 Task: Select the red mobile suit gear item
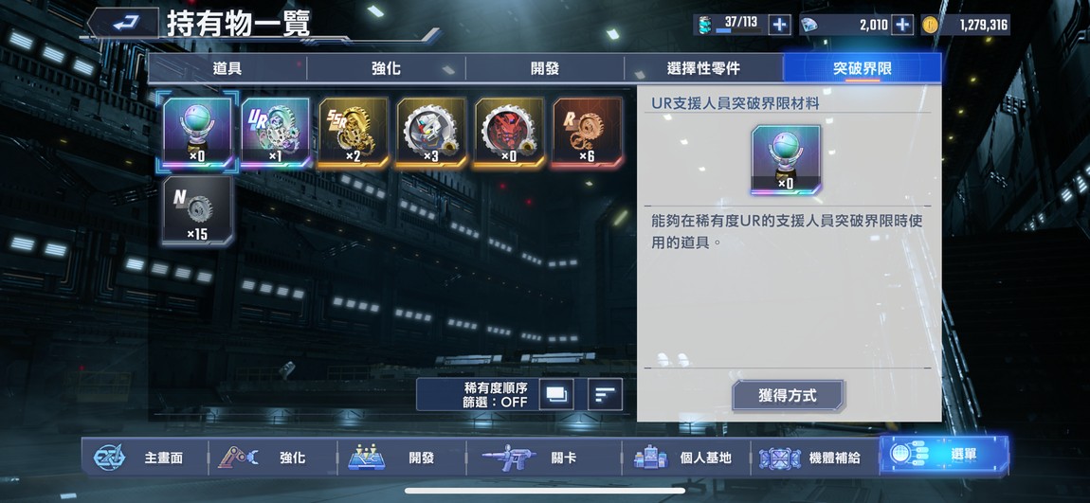tap(509, 133)
